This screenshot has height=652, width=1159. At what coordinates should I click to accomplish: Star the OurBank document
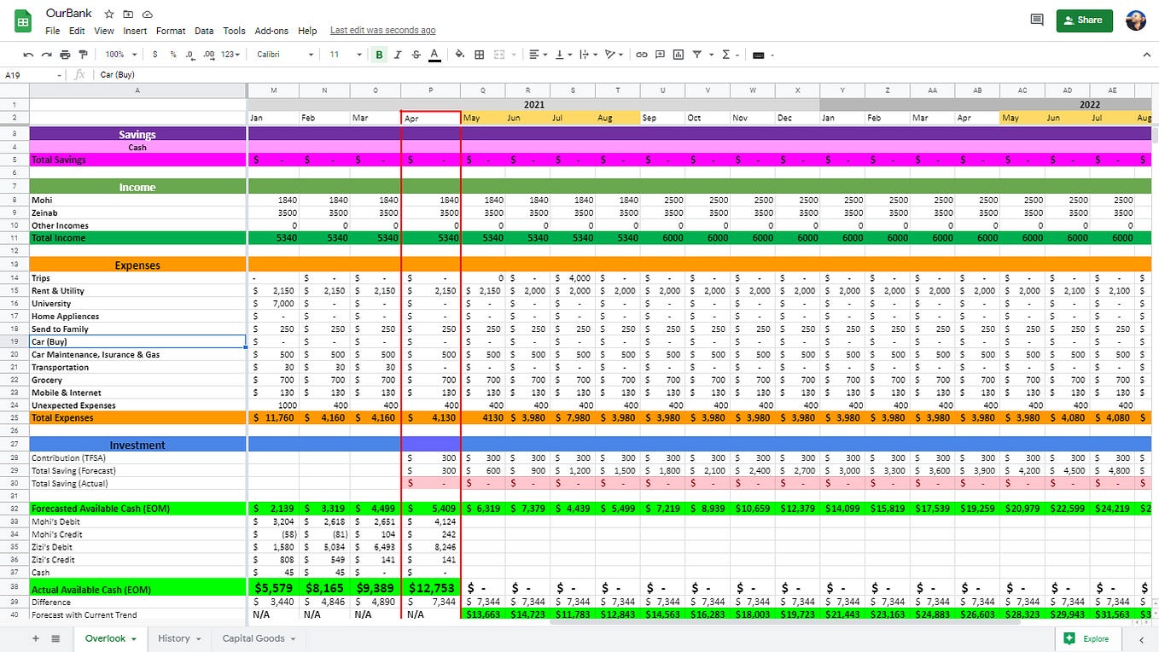point(109,15)
